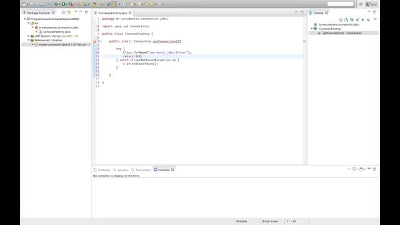
Task: Select the ConexaoFactory.java editor tab
Action: click(112, 12)
